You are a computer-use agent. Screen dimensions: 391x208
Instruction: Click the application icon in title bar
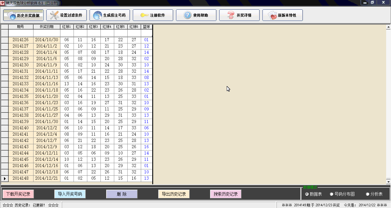(3, 3)
